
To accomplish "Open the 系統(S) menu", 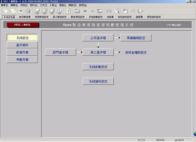I will pyautogui.click(x=24, y=5).
